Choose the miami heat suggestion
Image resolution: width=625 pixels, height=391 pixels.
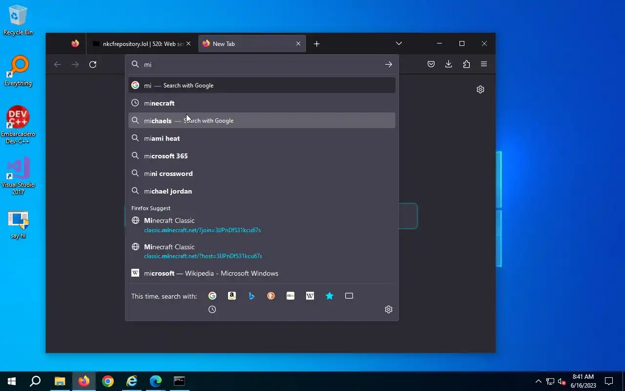(x=262, y=138)
